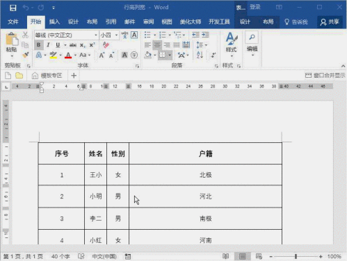Save the document with the floppy disk icon

tap(13, 8)
